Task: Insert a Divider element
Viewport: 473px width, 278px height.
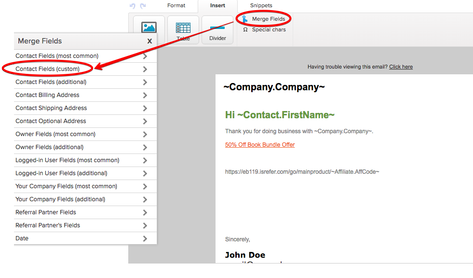Action: [x=217, y=30]
